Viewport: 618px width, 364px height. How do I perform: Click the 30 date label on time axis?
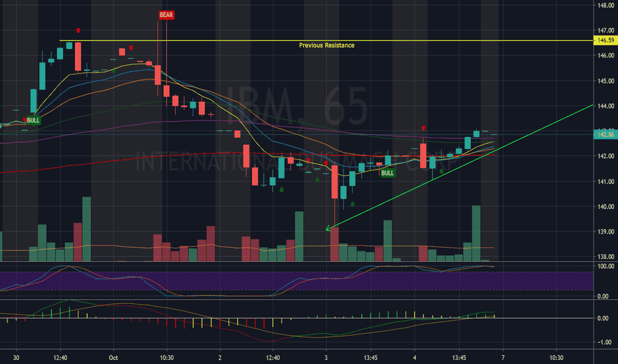click(x=16, y=357)
